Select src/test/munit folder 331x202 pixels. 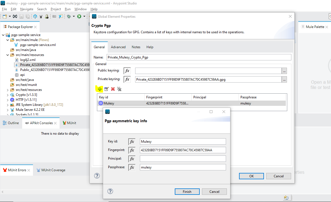26,85
